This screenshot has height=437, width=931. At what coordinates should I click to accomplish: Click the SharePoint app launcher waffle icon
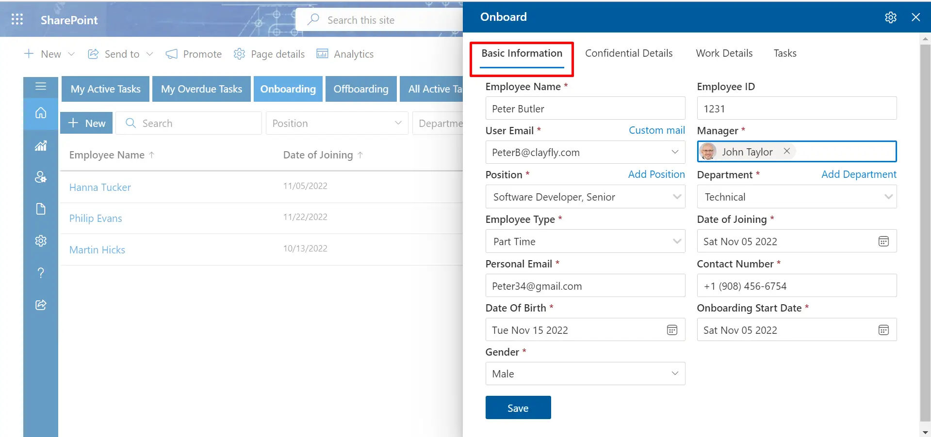coord(16,19)
